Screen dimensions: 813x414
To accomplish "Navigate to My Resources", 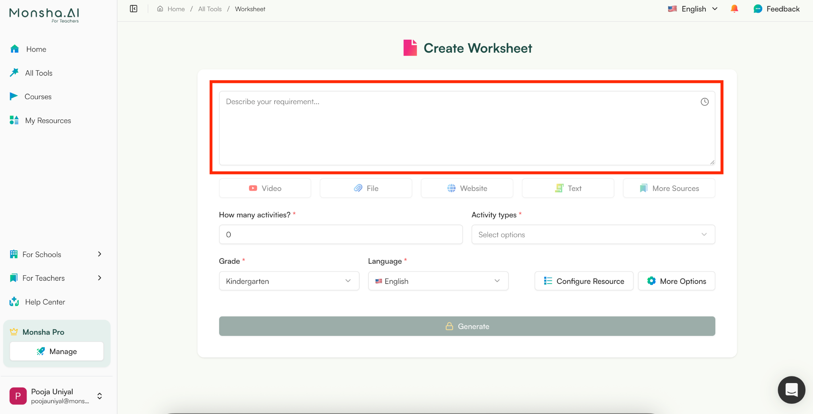I will [x=48, y=120].
